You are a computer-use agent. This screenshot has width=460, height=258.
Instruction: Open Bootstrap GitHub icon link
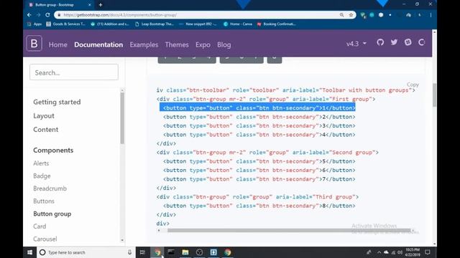(x=380, y=42)
